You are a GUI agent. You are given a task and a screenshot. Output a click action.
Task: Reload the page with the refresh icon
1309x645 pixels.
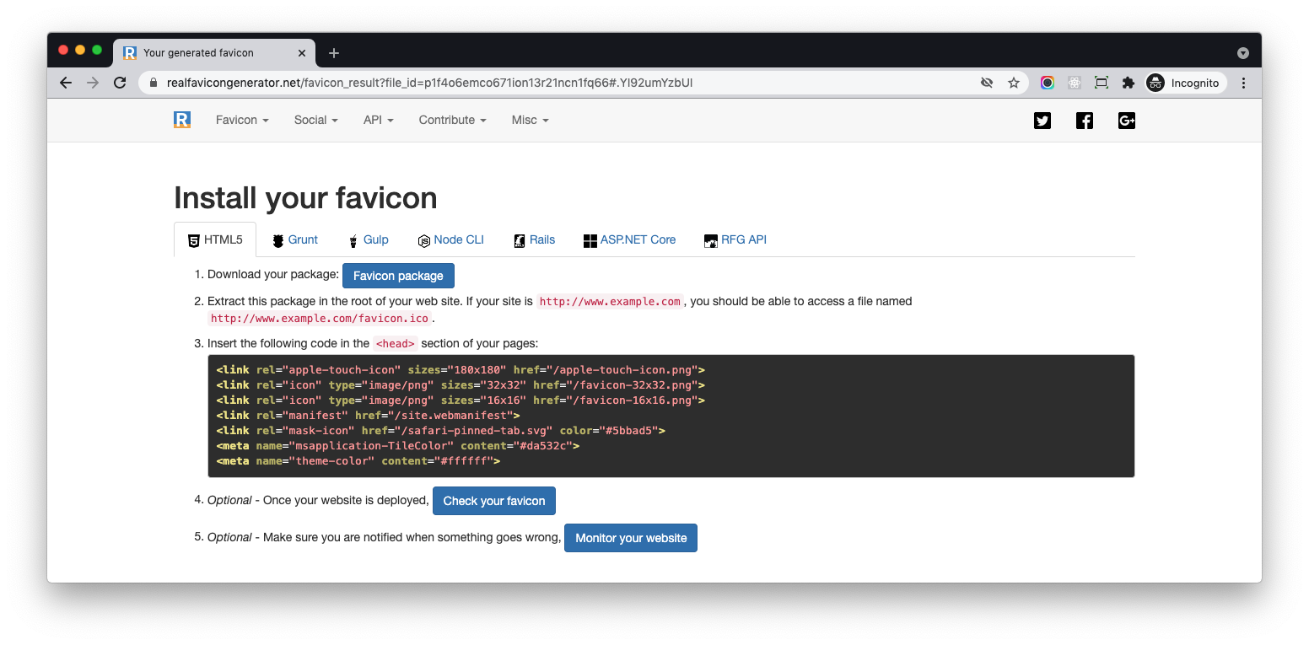(x=120, y=83)
